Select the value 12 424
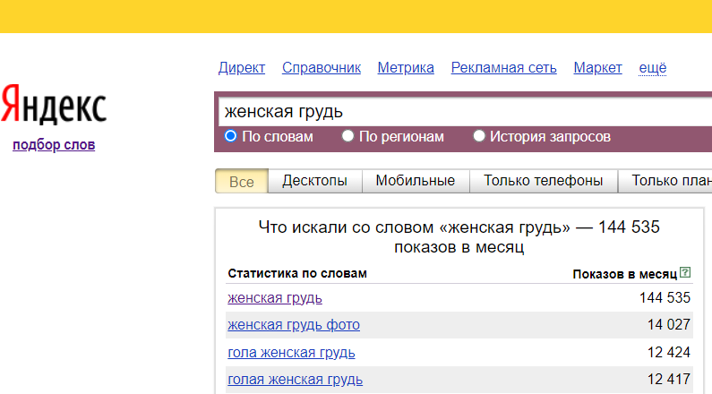712x394 pixels. tap(669, 352)
